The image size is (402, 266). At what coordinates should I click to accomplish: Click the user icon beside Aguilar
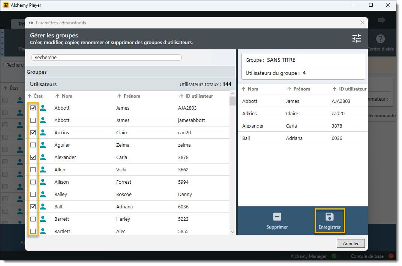click(x=43, y=145)
